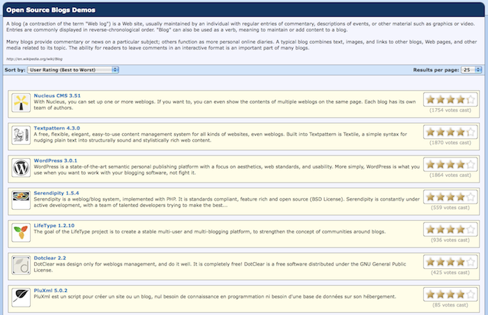Click the Nucleus CMS logo icon
Image resolution: width=488 pixels, height=315 pixels.
(x=21, y=102)
